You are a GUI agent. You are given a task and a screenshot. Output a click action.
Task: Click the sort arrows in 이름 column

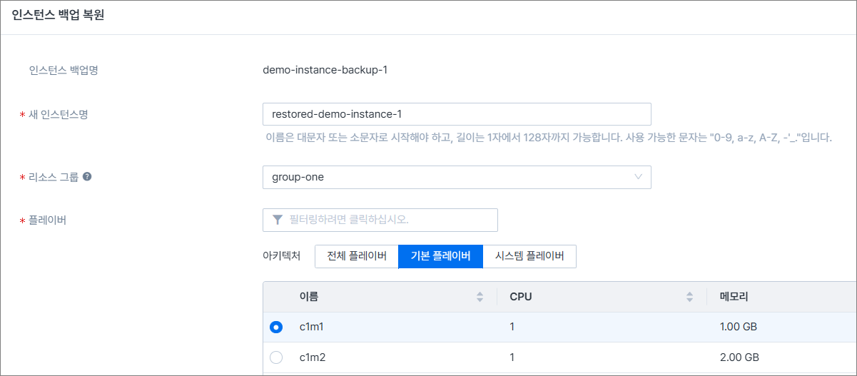pyautogui.click(x=480, y=297)
